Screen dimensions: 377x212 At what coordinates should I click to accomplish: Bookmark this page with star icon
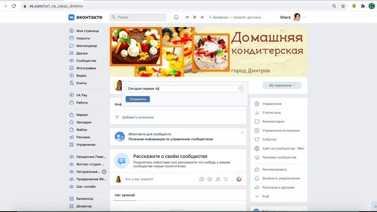(x=343, y=6)
